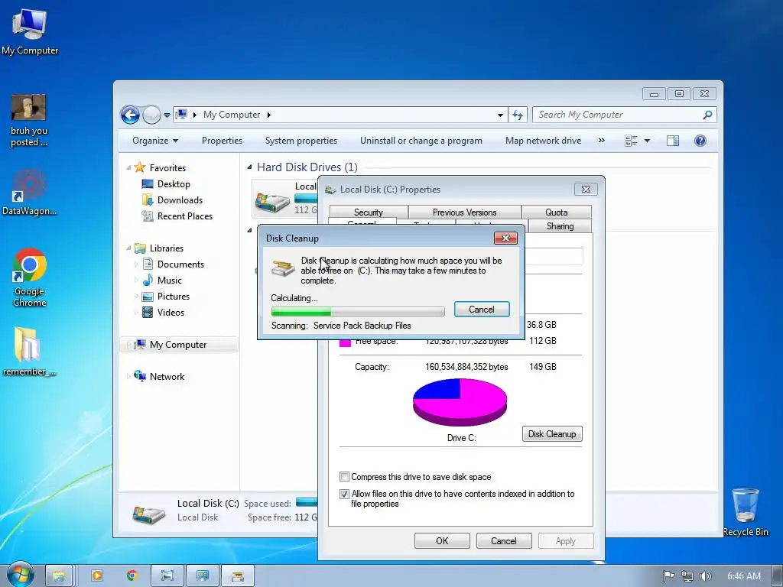Click 'Map network drive' in the toolbar
Screen dimensions: 783x587
(x=544, y=141)
